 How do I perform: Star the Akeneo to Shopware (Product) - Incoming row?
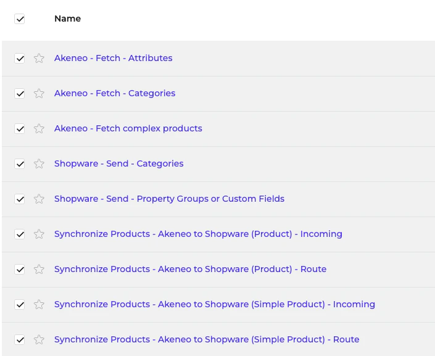39,234
